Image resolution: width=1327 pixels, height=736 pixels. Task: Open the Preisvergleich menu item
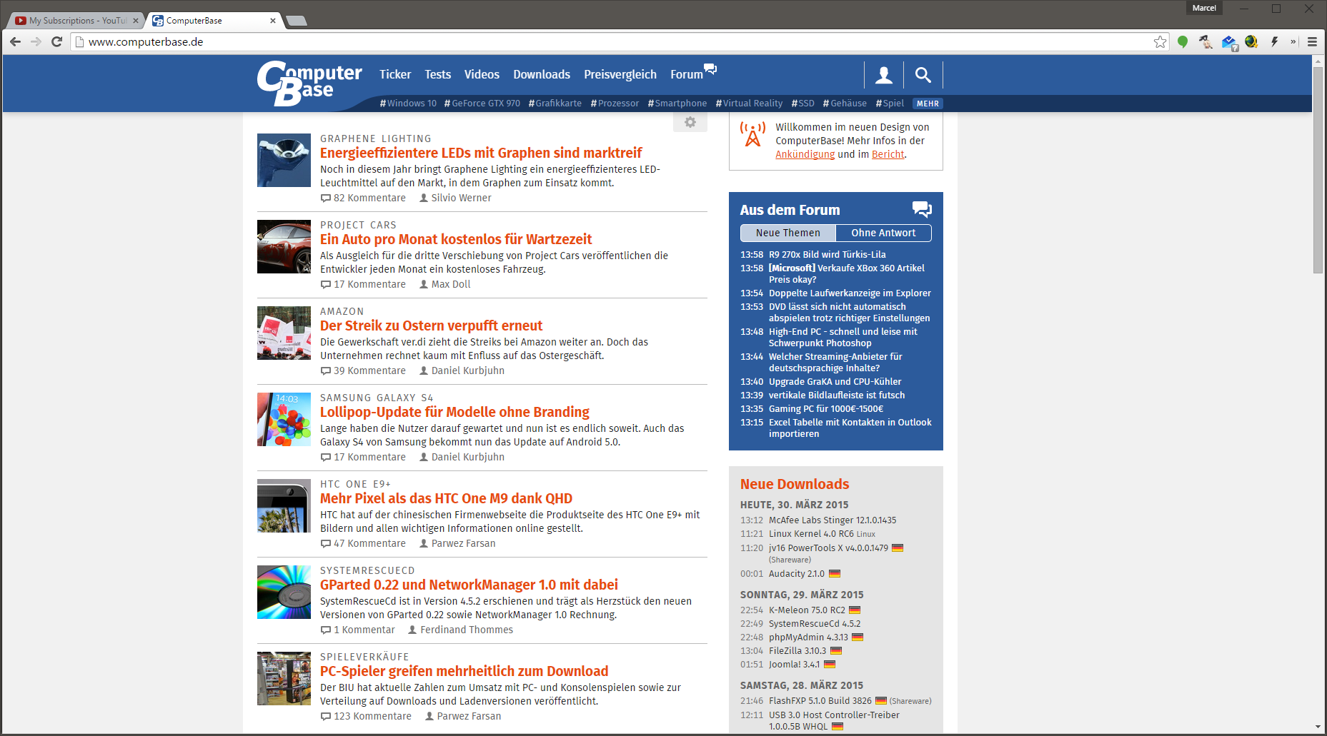tap(620, 74)
